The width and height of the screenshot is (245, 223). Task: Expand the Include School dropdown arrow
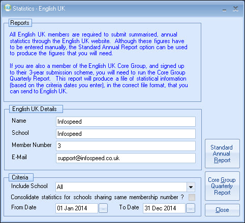click(191, 187)
